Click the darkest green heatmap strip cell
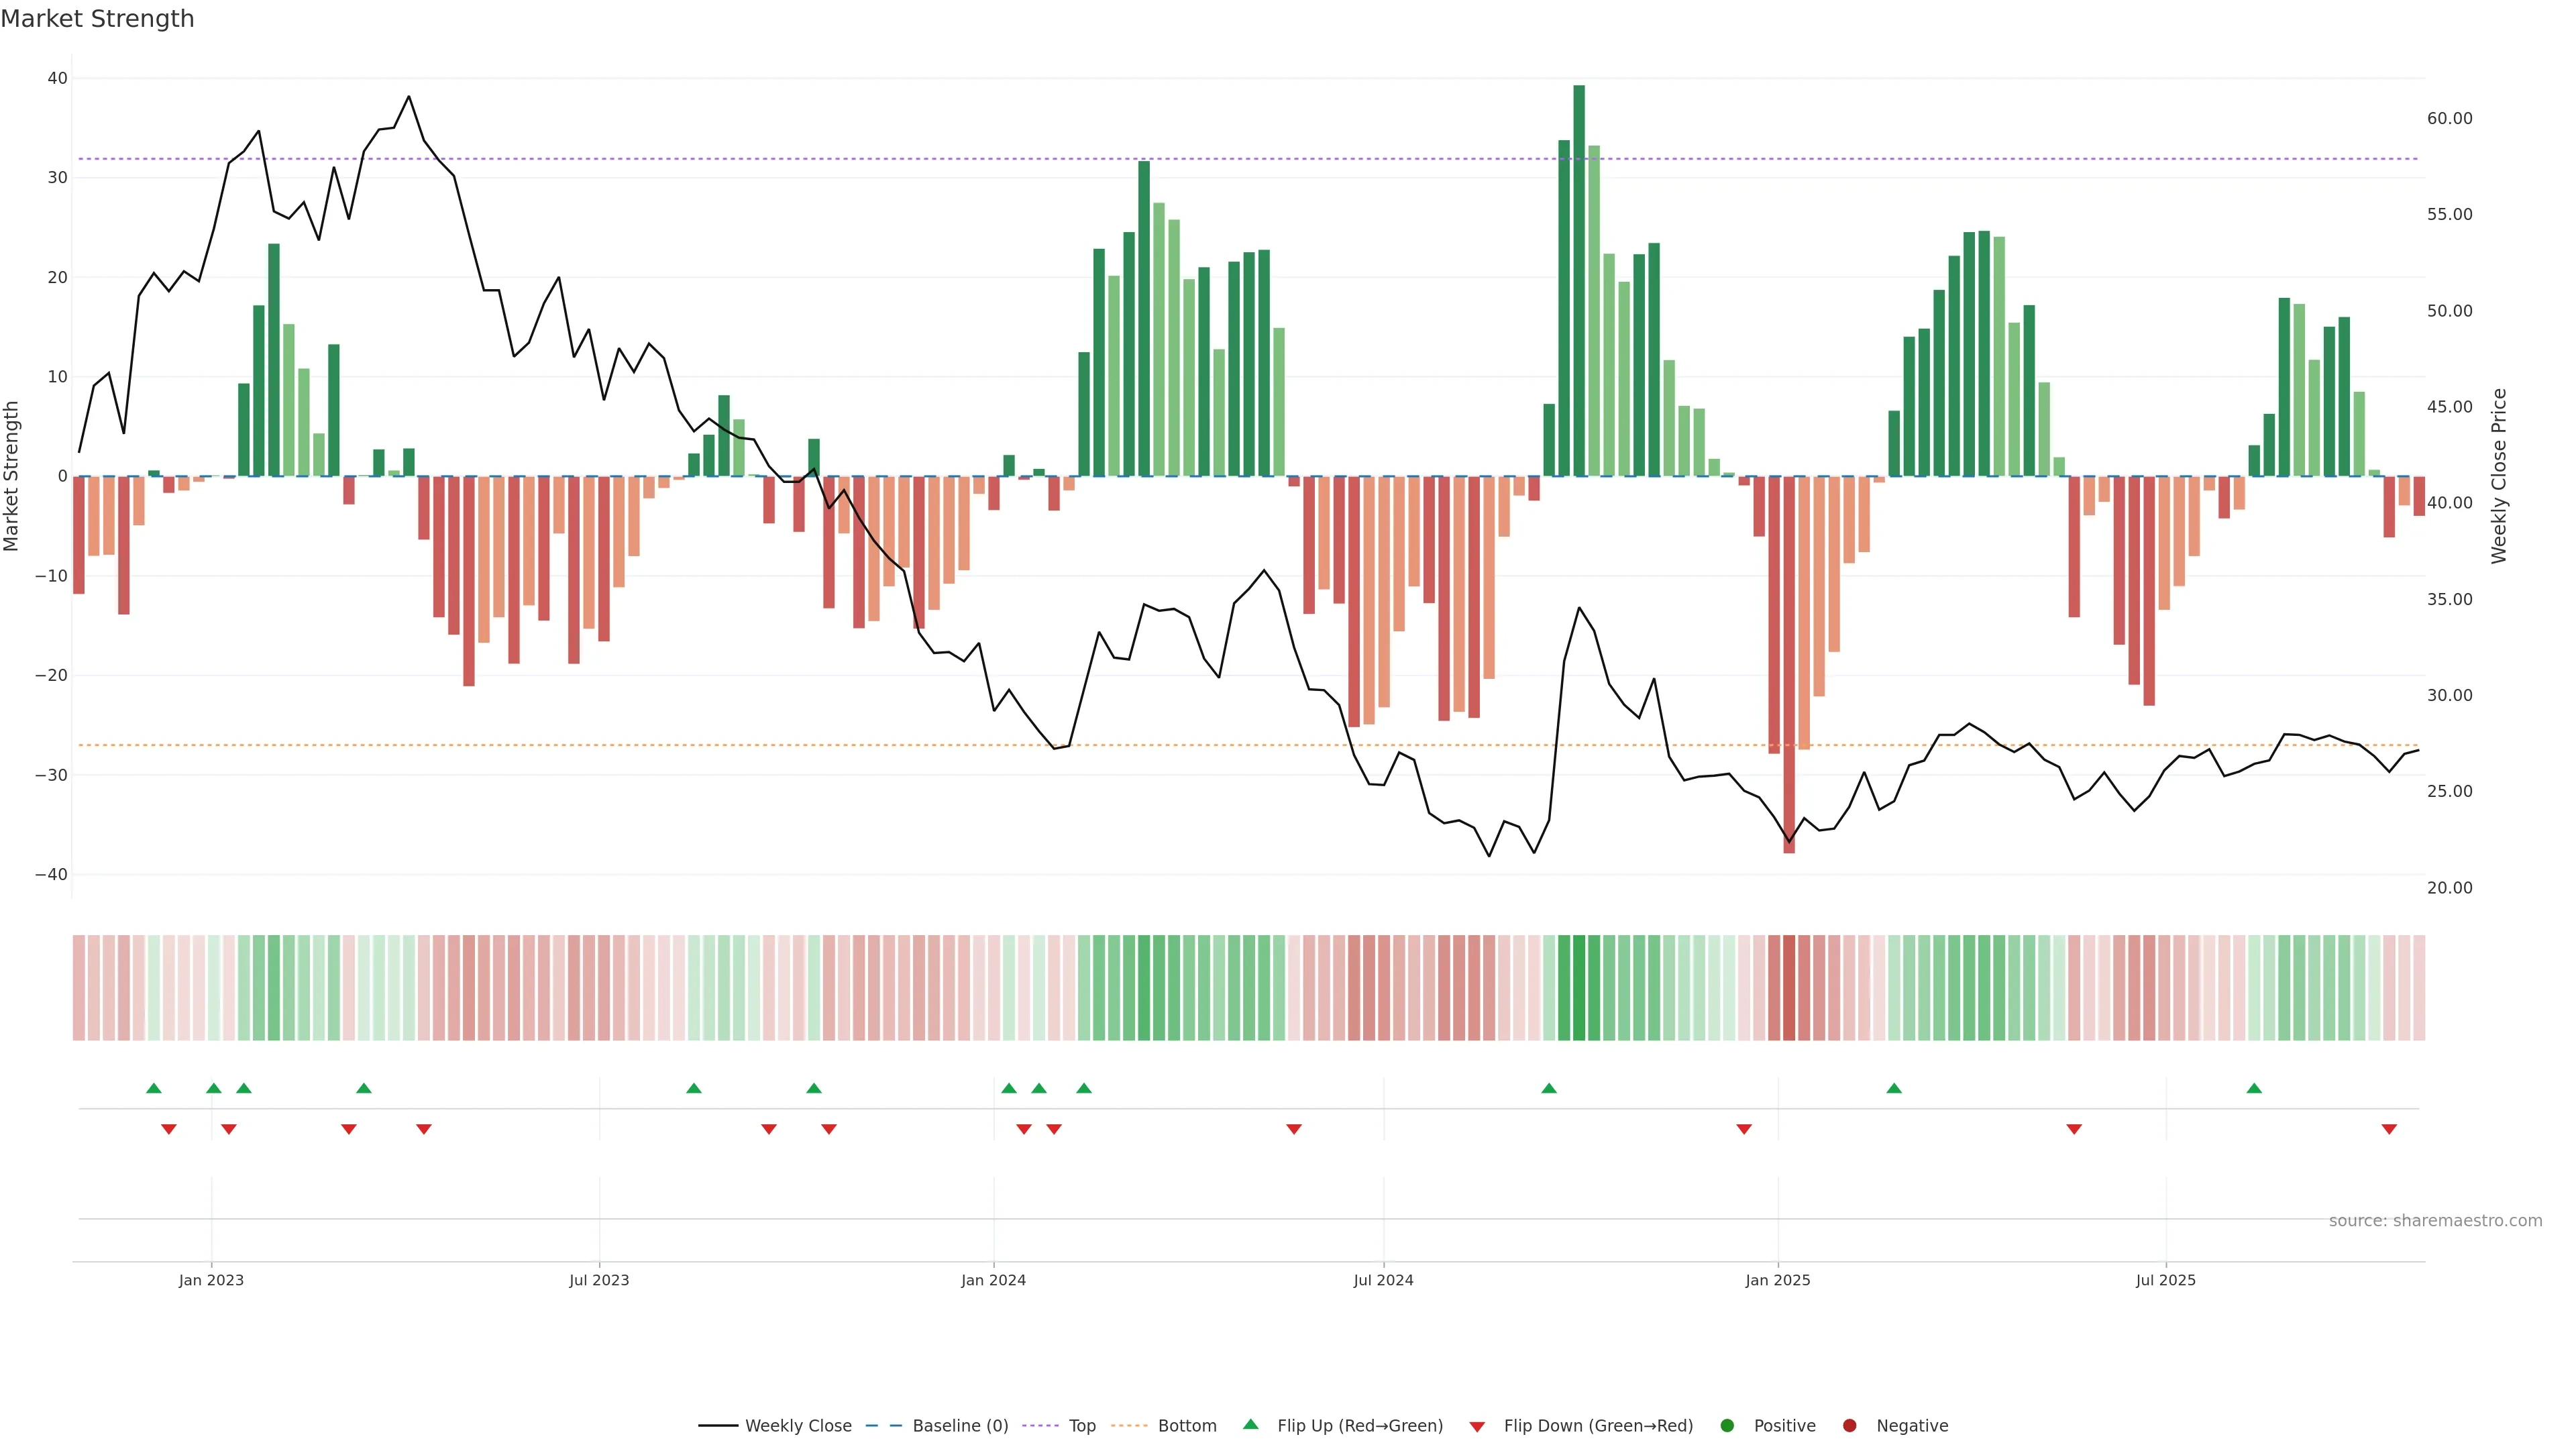The height and width of the screenshot is (1449, 2576). [1579, 987]
